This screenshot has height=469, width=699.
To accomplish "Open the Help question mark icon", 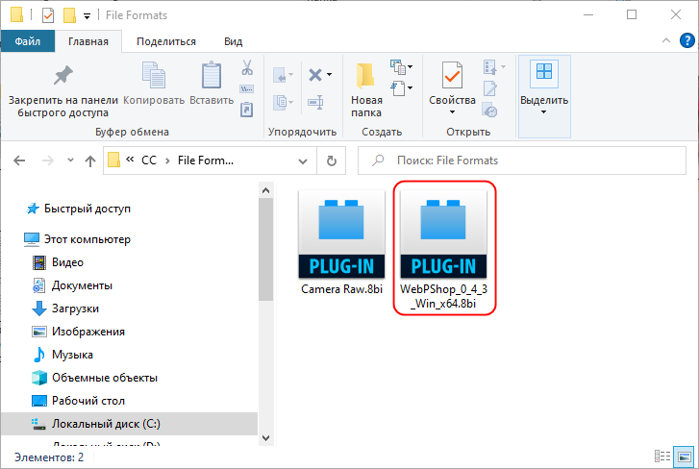I will (687, 41).
